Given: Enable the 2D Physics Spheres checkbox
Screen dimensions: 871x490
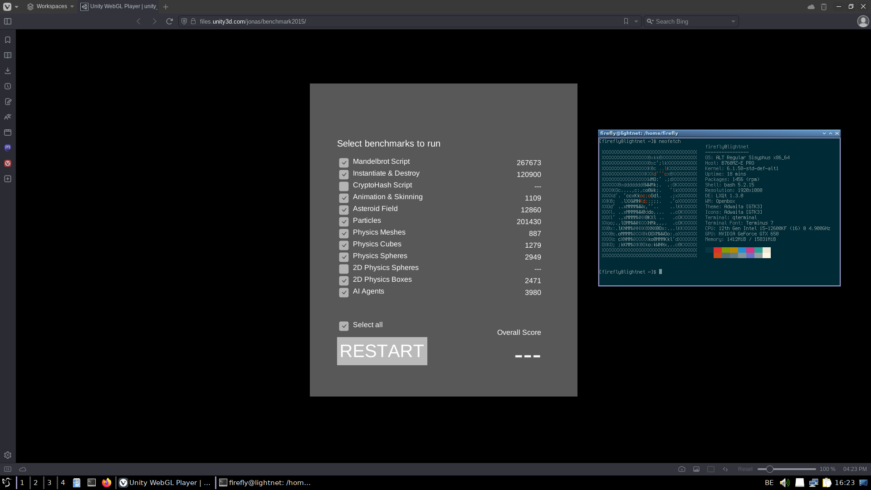Looking at the screenshot, I should tap(344, 269).
